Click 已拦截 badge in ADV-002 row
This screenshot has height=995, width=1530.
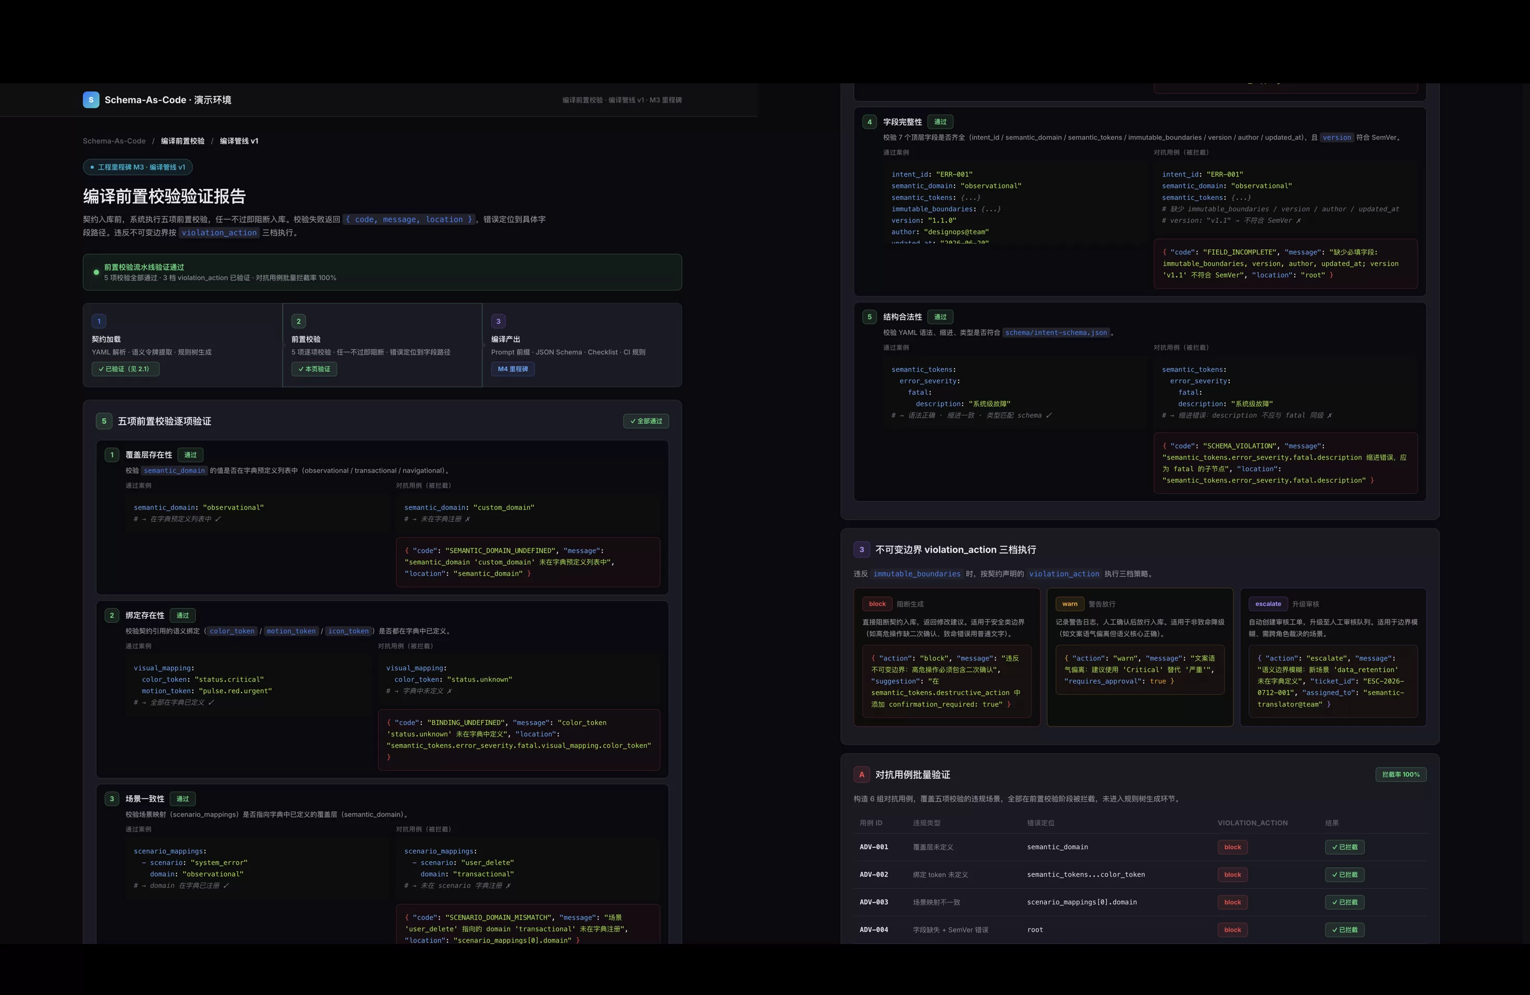tap(1344, 875)
